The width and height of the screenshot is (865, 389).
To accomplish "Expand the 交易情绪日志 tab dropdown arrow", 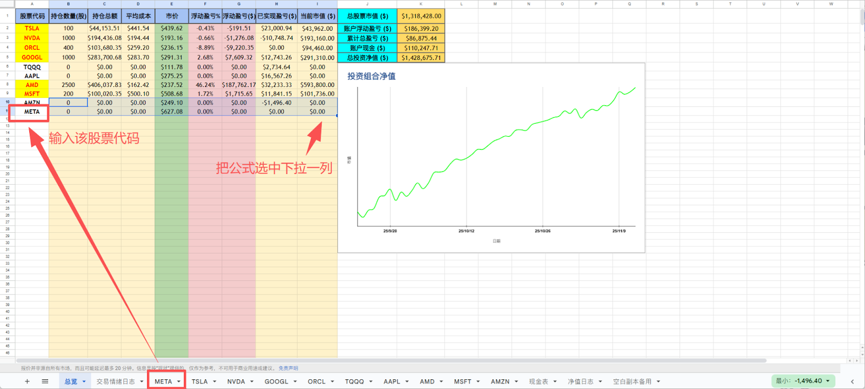I will pos(142,381).
